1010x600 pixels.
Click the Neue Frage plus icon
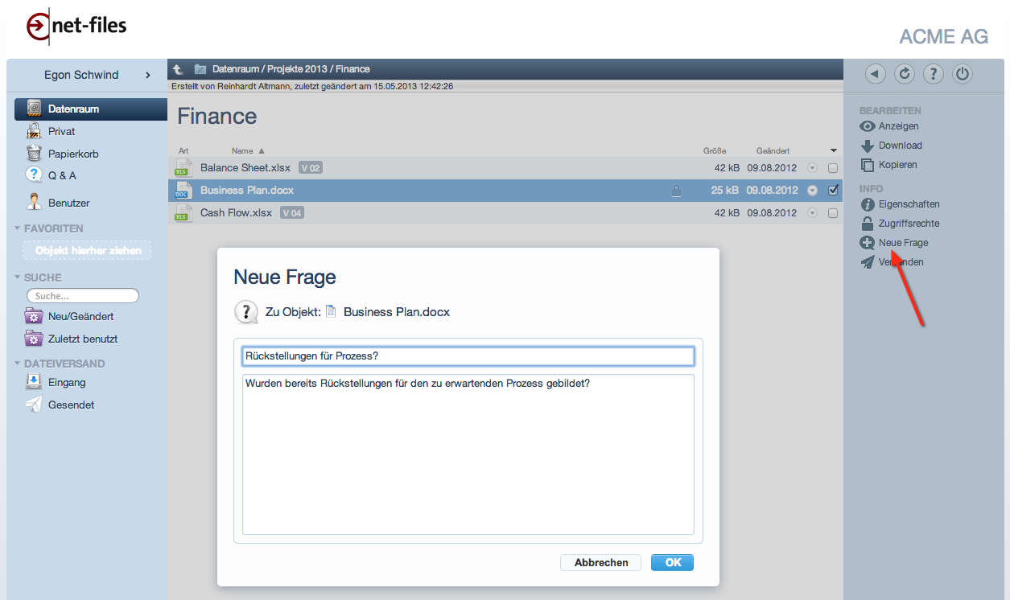tap(867, 243)
